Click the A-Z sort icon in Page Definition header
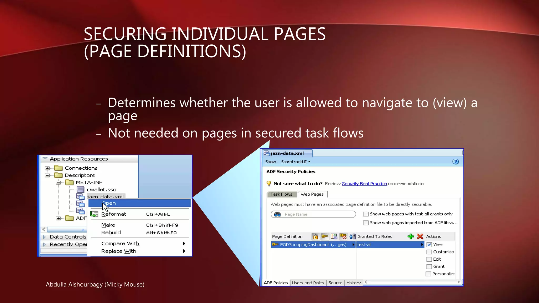 [352, 236]
